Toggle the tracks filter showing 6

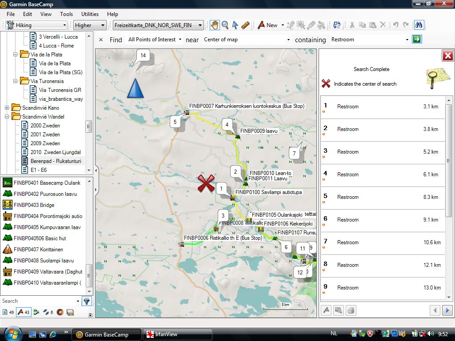click(x=48, y=312)
